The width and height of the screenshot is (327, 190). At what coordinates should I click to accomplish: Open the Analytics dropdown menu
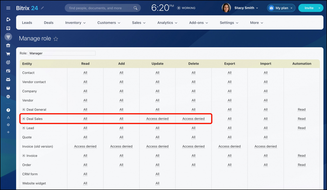167,23
